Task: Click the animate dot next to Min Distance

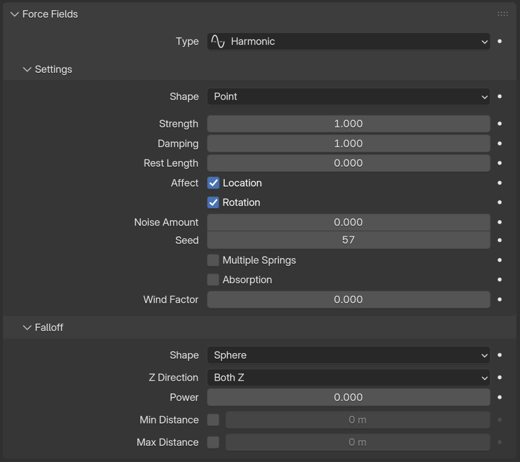Action: pyautogui.click(x=500, y=420)
